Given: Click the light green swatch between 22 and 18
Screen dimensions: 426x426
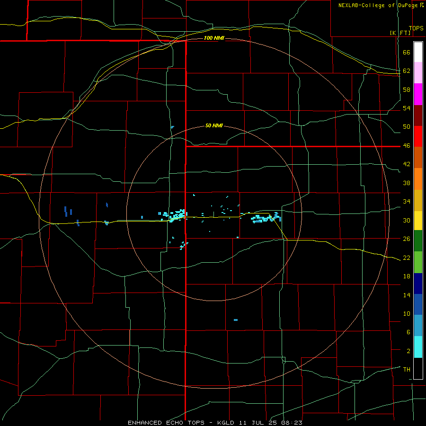Looking at the screenshot, I should click(418, 262).
